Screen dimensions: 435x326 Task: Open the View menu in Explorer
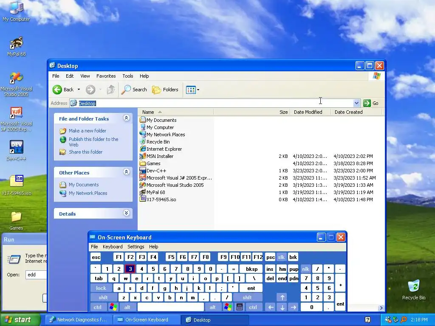pos(85,76)
